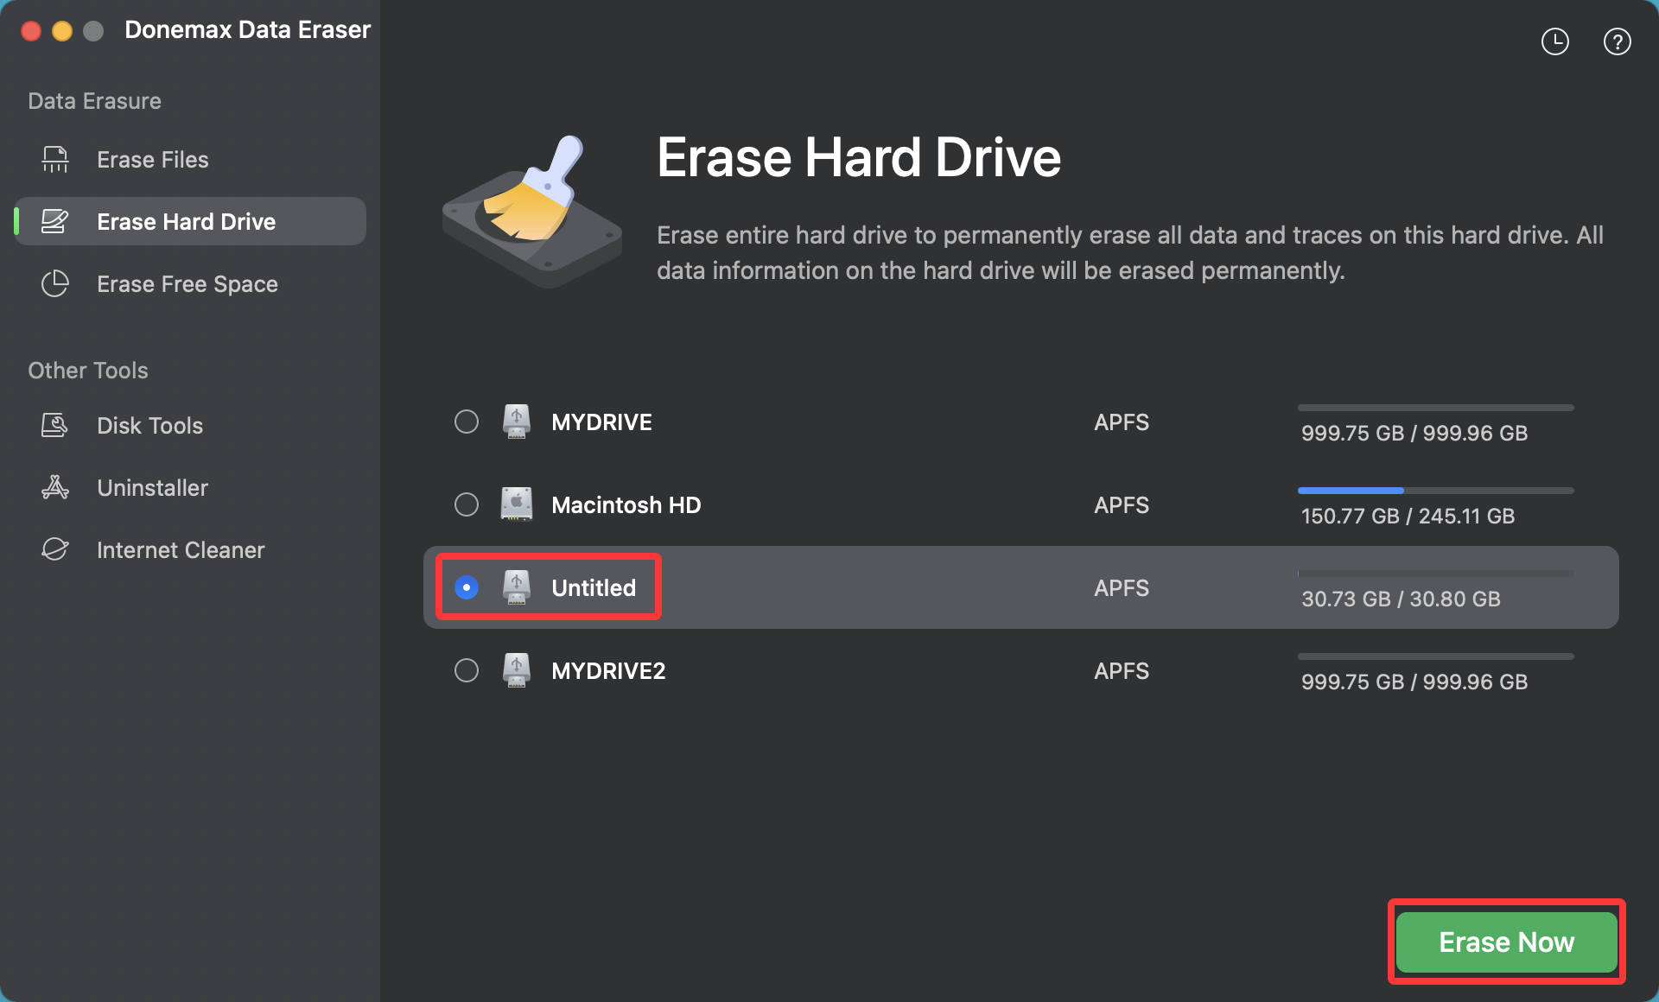Viewport: 1659px width, 1002px height.
Task: Select the Erase Files sidebar icon
Action: point(54,159)
